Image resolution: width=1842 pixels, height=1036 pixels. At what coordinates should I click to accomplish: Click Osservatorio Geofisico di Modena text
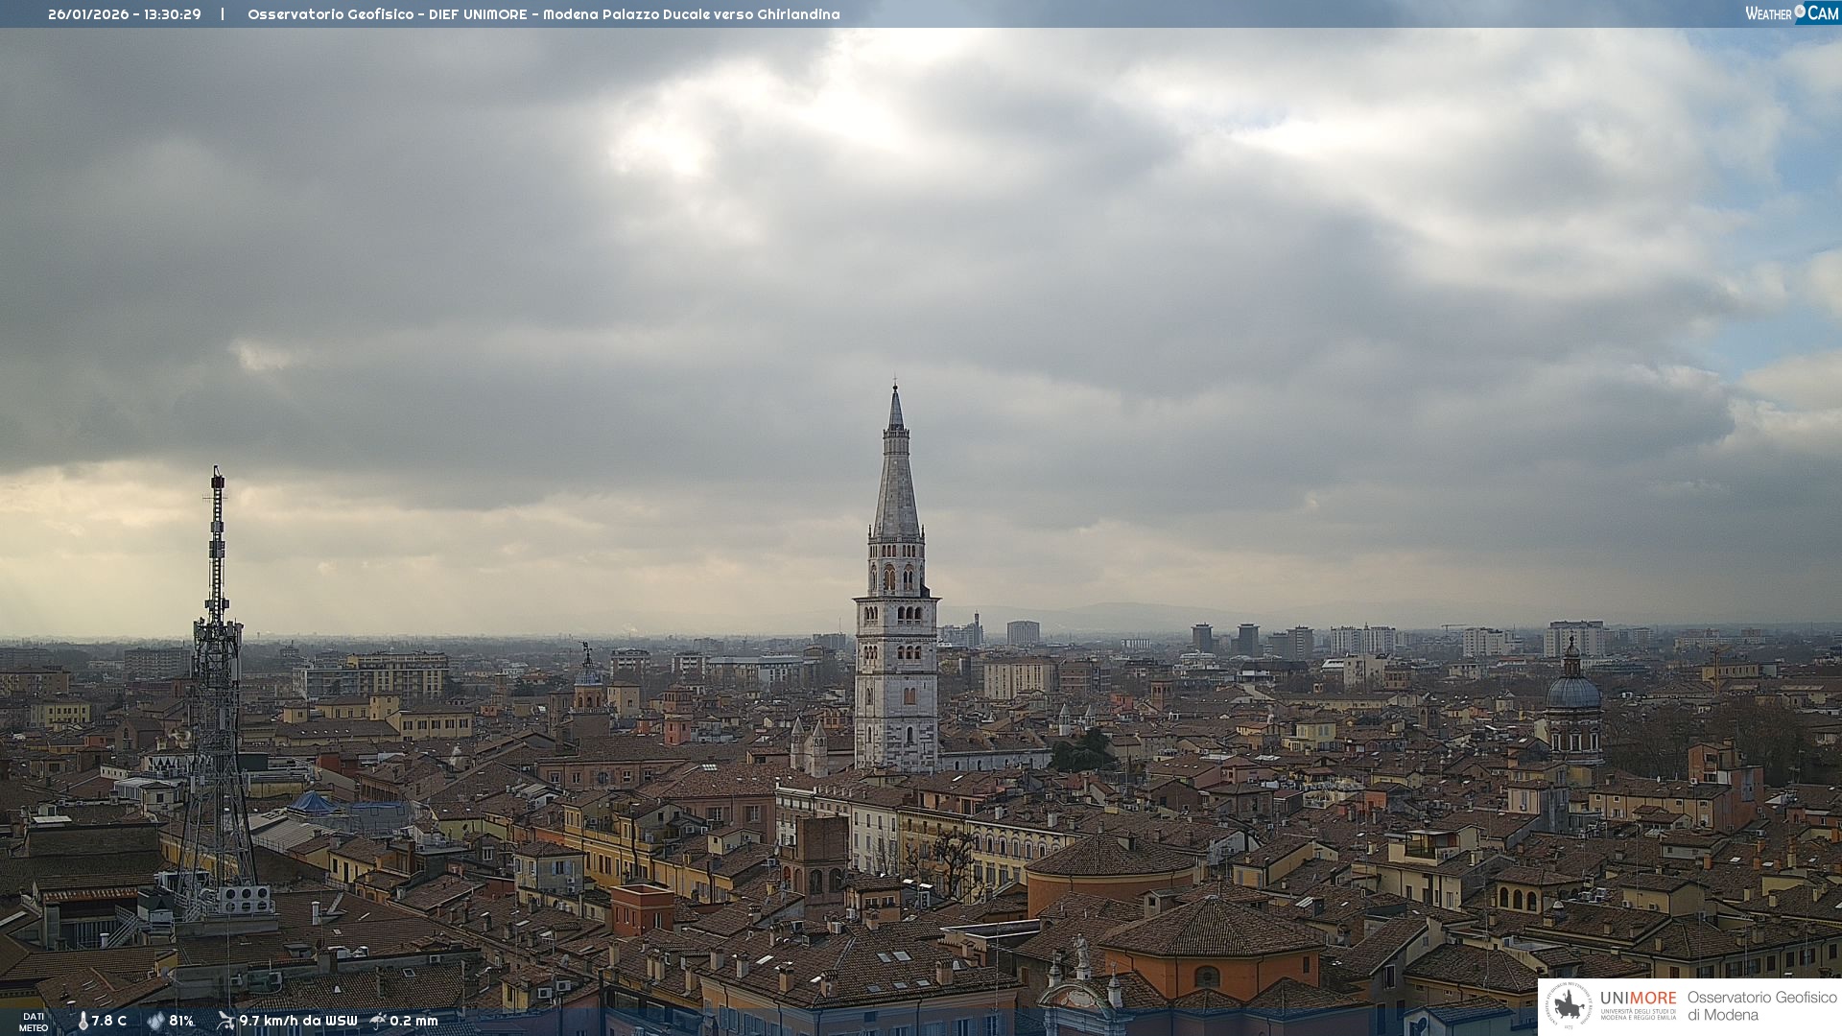tap(1761, 1006)
